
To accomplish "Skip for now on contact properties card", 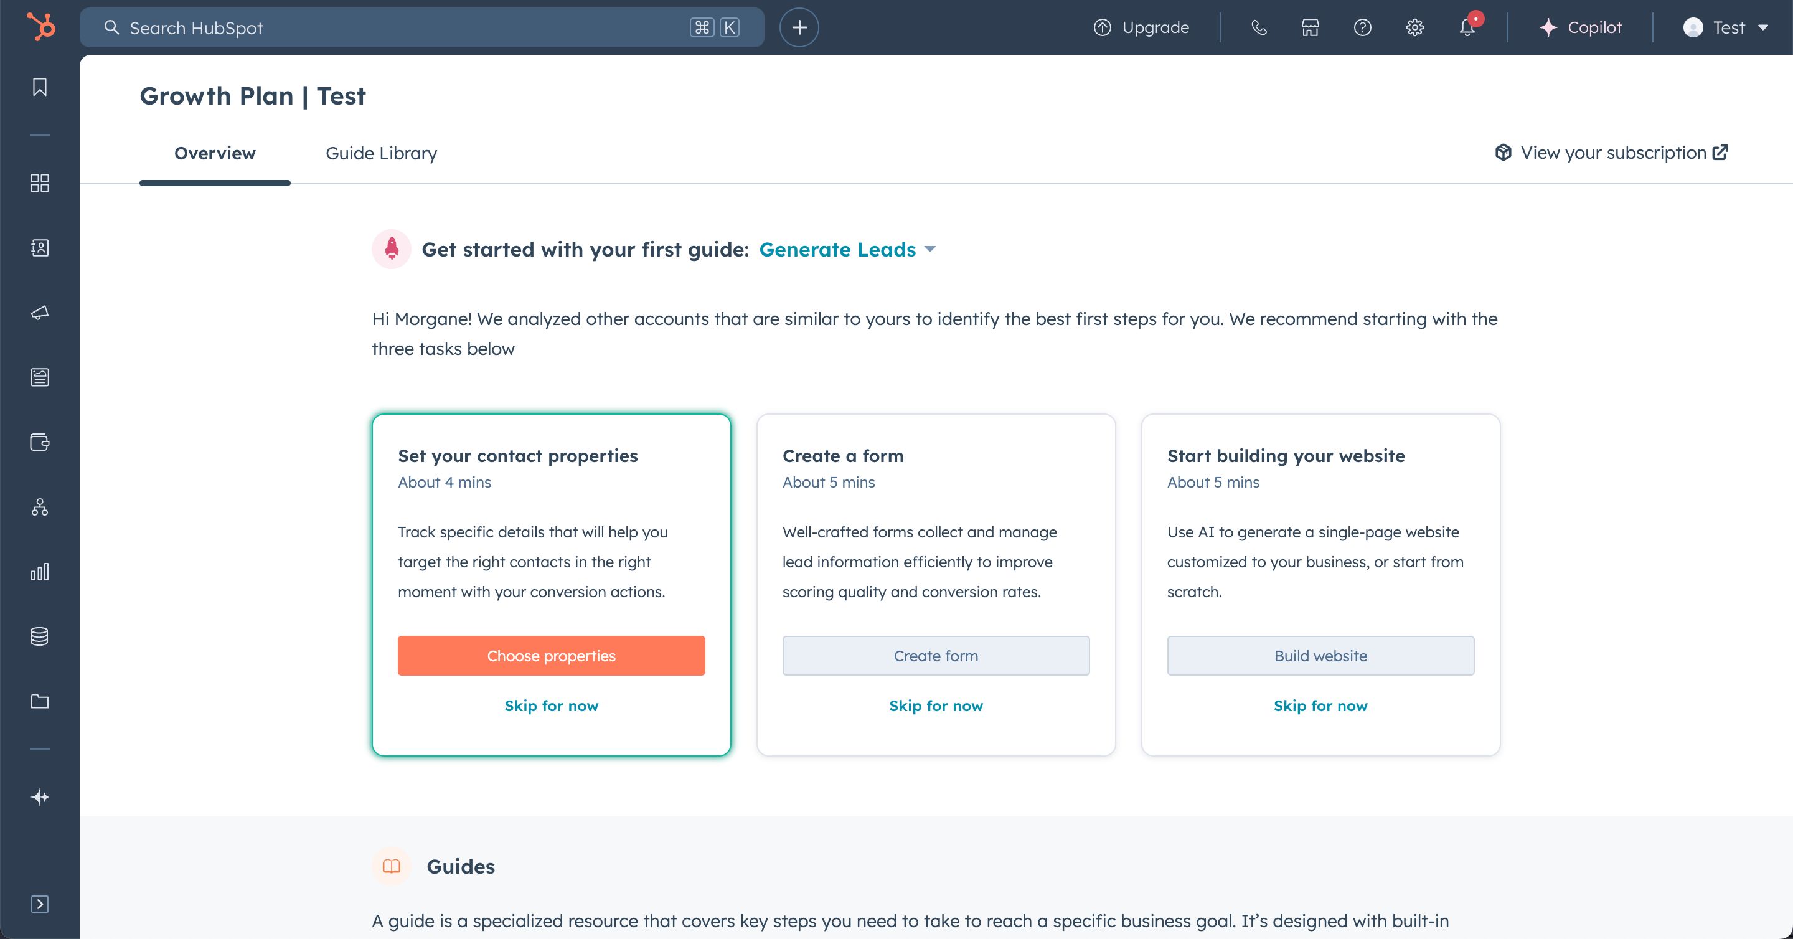I will (x=551, y=705).
